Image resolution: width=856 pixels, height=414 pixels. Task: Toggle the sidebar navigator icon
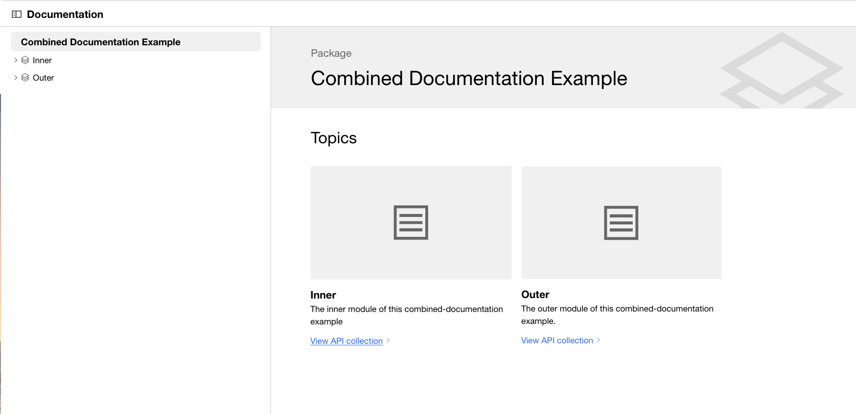click(16, 14)
